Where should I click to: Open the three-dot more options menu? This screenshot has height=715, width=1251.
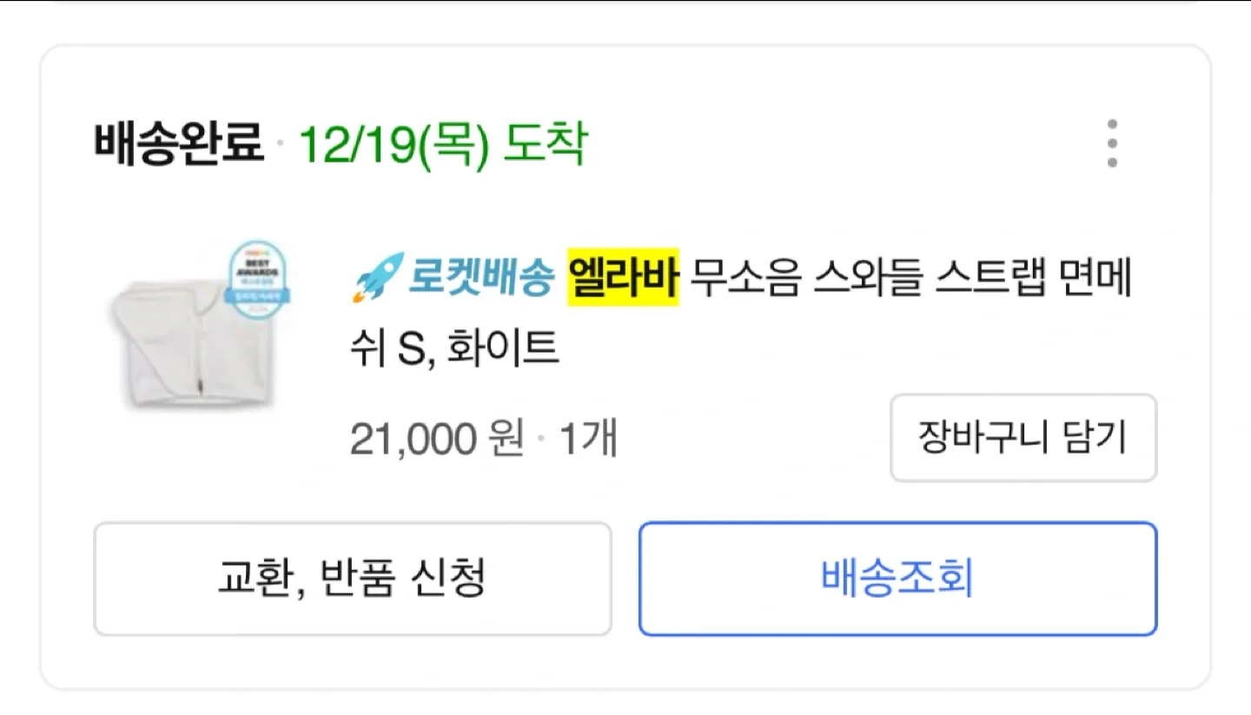(x=1112, y=143)
